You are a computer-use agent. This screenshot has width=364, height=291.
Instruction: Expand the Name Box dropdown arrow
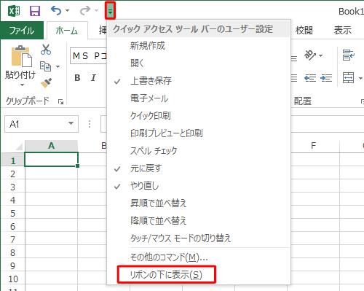pyautogui.click(x=71, y=123)
